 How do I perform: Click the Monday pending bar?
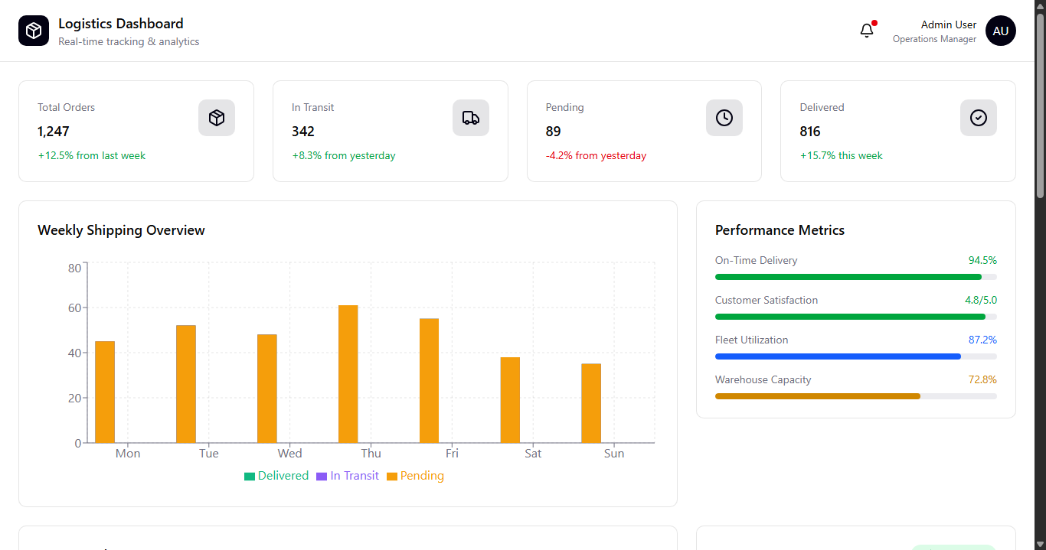click(x=105, y=392)
